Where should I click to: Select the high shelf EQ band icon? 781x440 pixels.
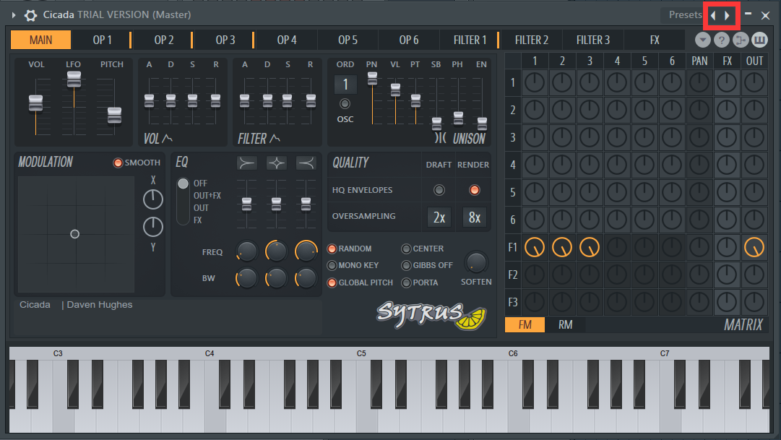click(x=306, y=163)
